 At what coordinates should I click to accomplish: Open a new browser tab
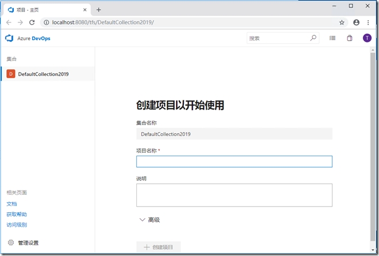click(98, 10)
